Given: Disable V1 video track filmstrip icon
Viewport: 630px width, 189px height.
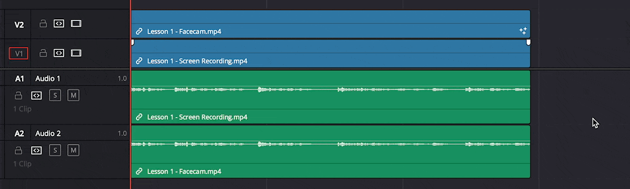Looking at the screenshot, I should pyautogui.click(x=76, y=53).
